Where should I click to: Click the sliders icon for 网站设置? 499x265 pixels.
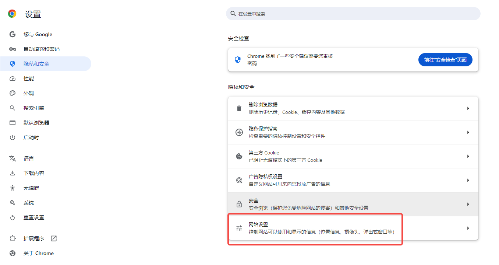pyautogui.click(x=239, y=228)
